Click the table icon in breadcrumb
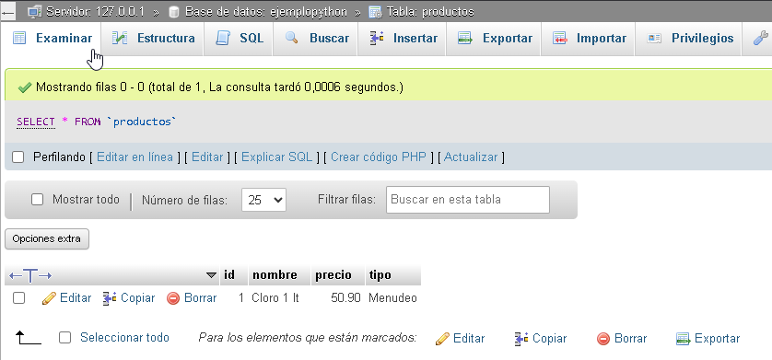The height and width of the screenshot is (360, 772). click(375, 12)
